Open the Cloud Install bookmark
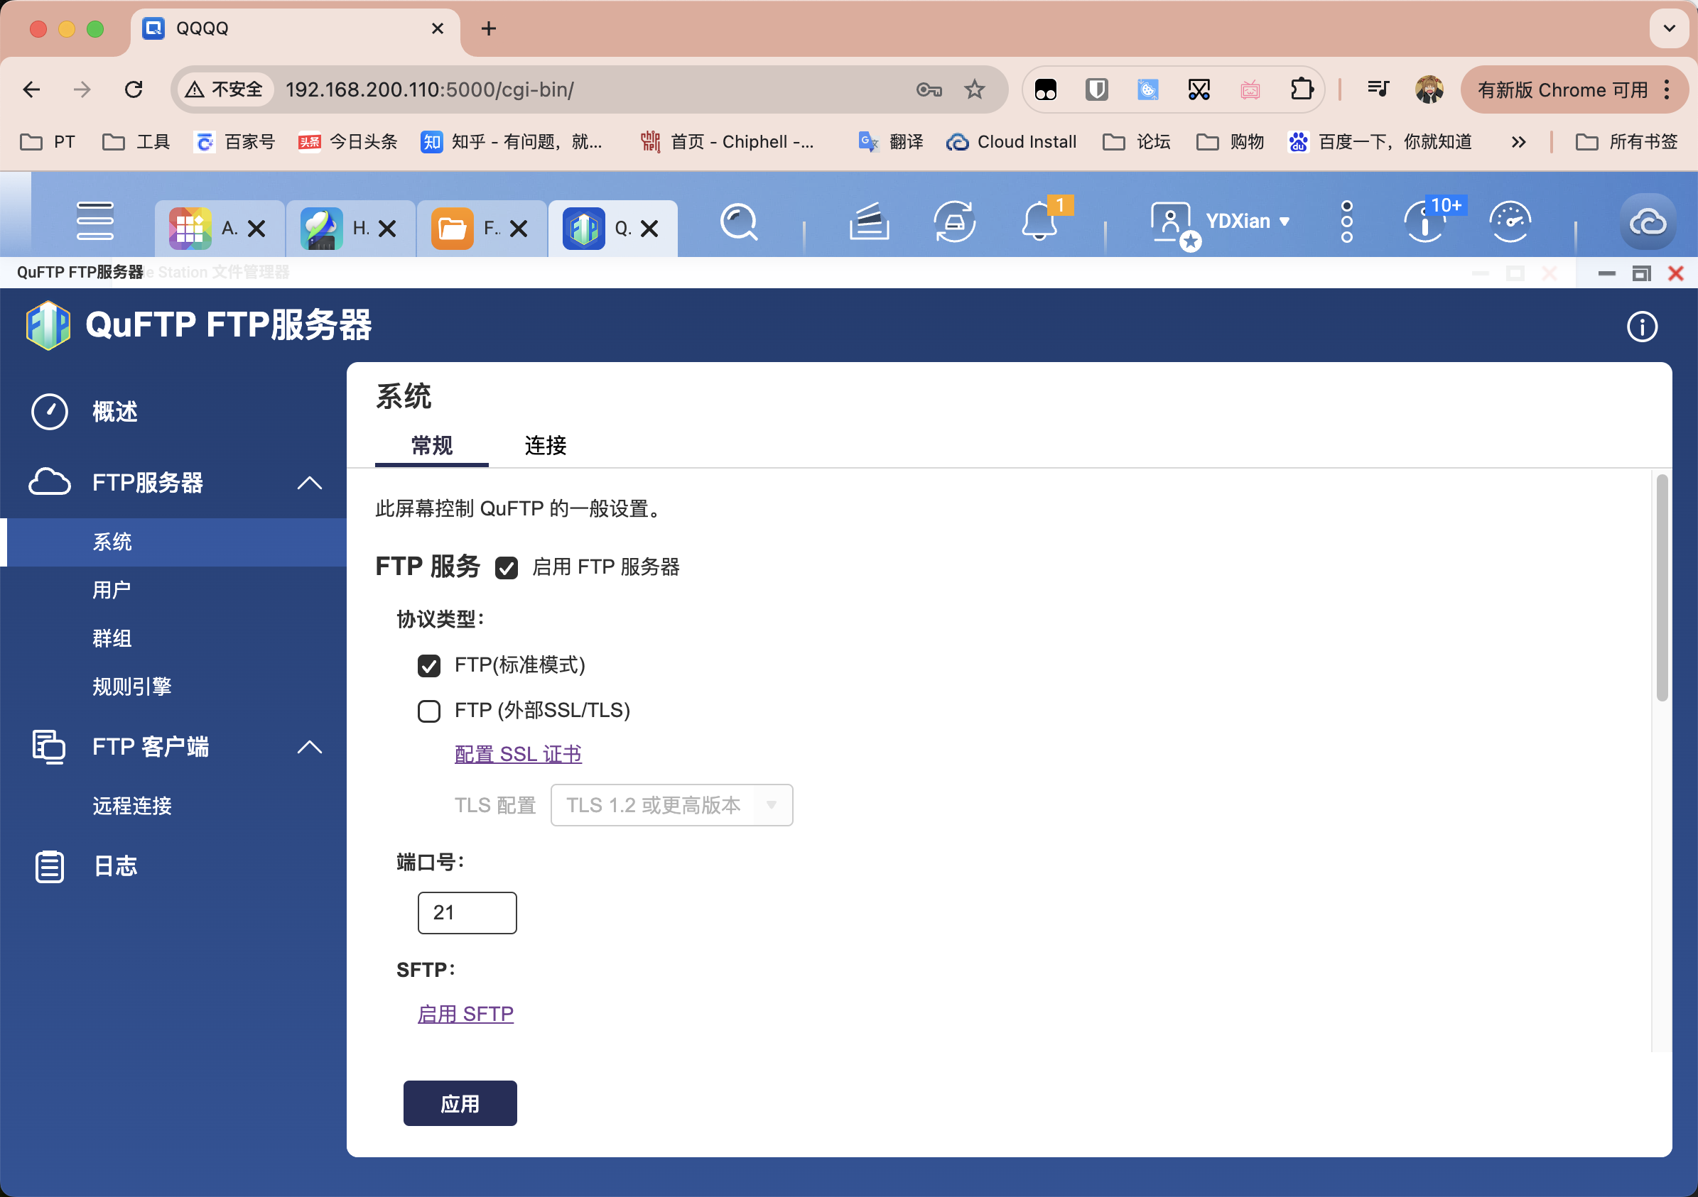Viewport: 1698px width, 1197px height. (x=1011, y=142)
